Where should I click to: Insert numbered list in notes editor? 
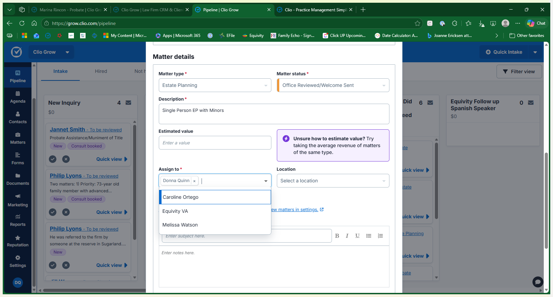tap(380, 236)
